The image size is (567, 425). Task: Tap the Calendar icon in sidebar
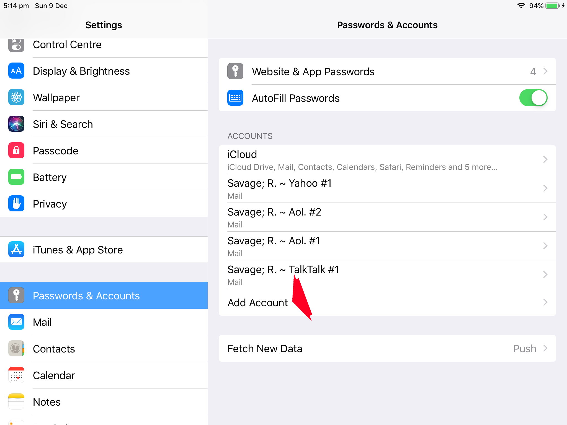pos(16,375)
